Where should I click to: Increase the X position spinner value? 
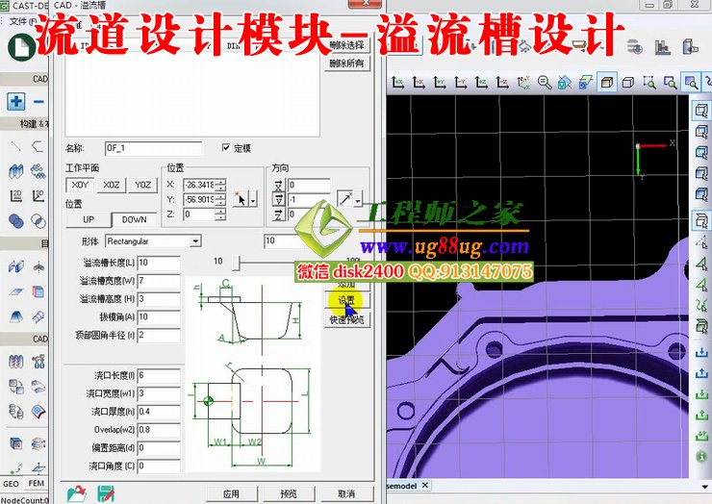221,181
